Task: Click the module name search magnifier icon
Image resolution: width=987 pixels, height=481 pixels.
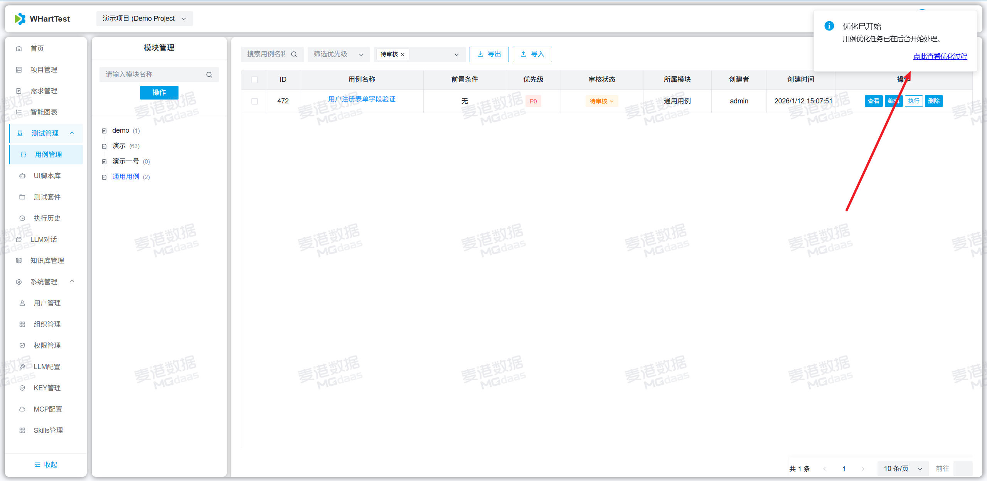Action: click(209, 74)
